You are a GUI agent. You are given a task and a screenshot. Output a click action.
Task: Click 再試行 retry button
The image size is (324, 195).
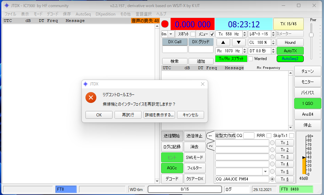pos(128,115)
